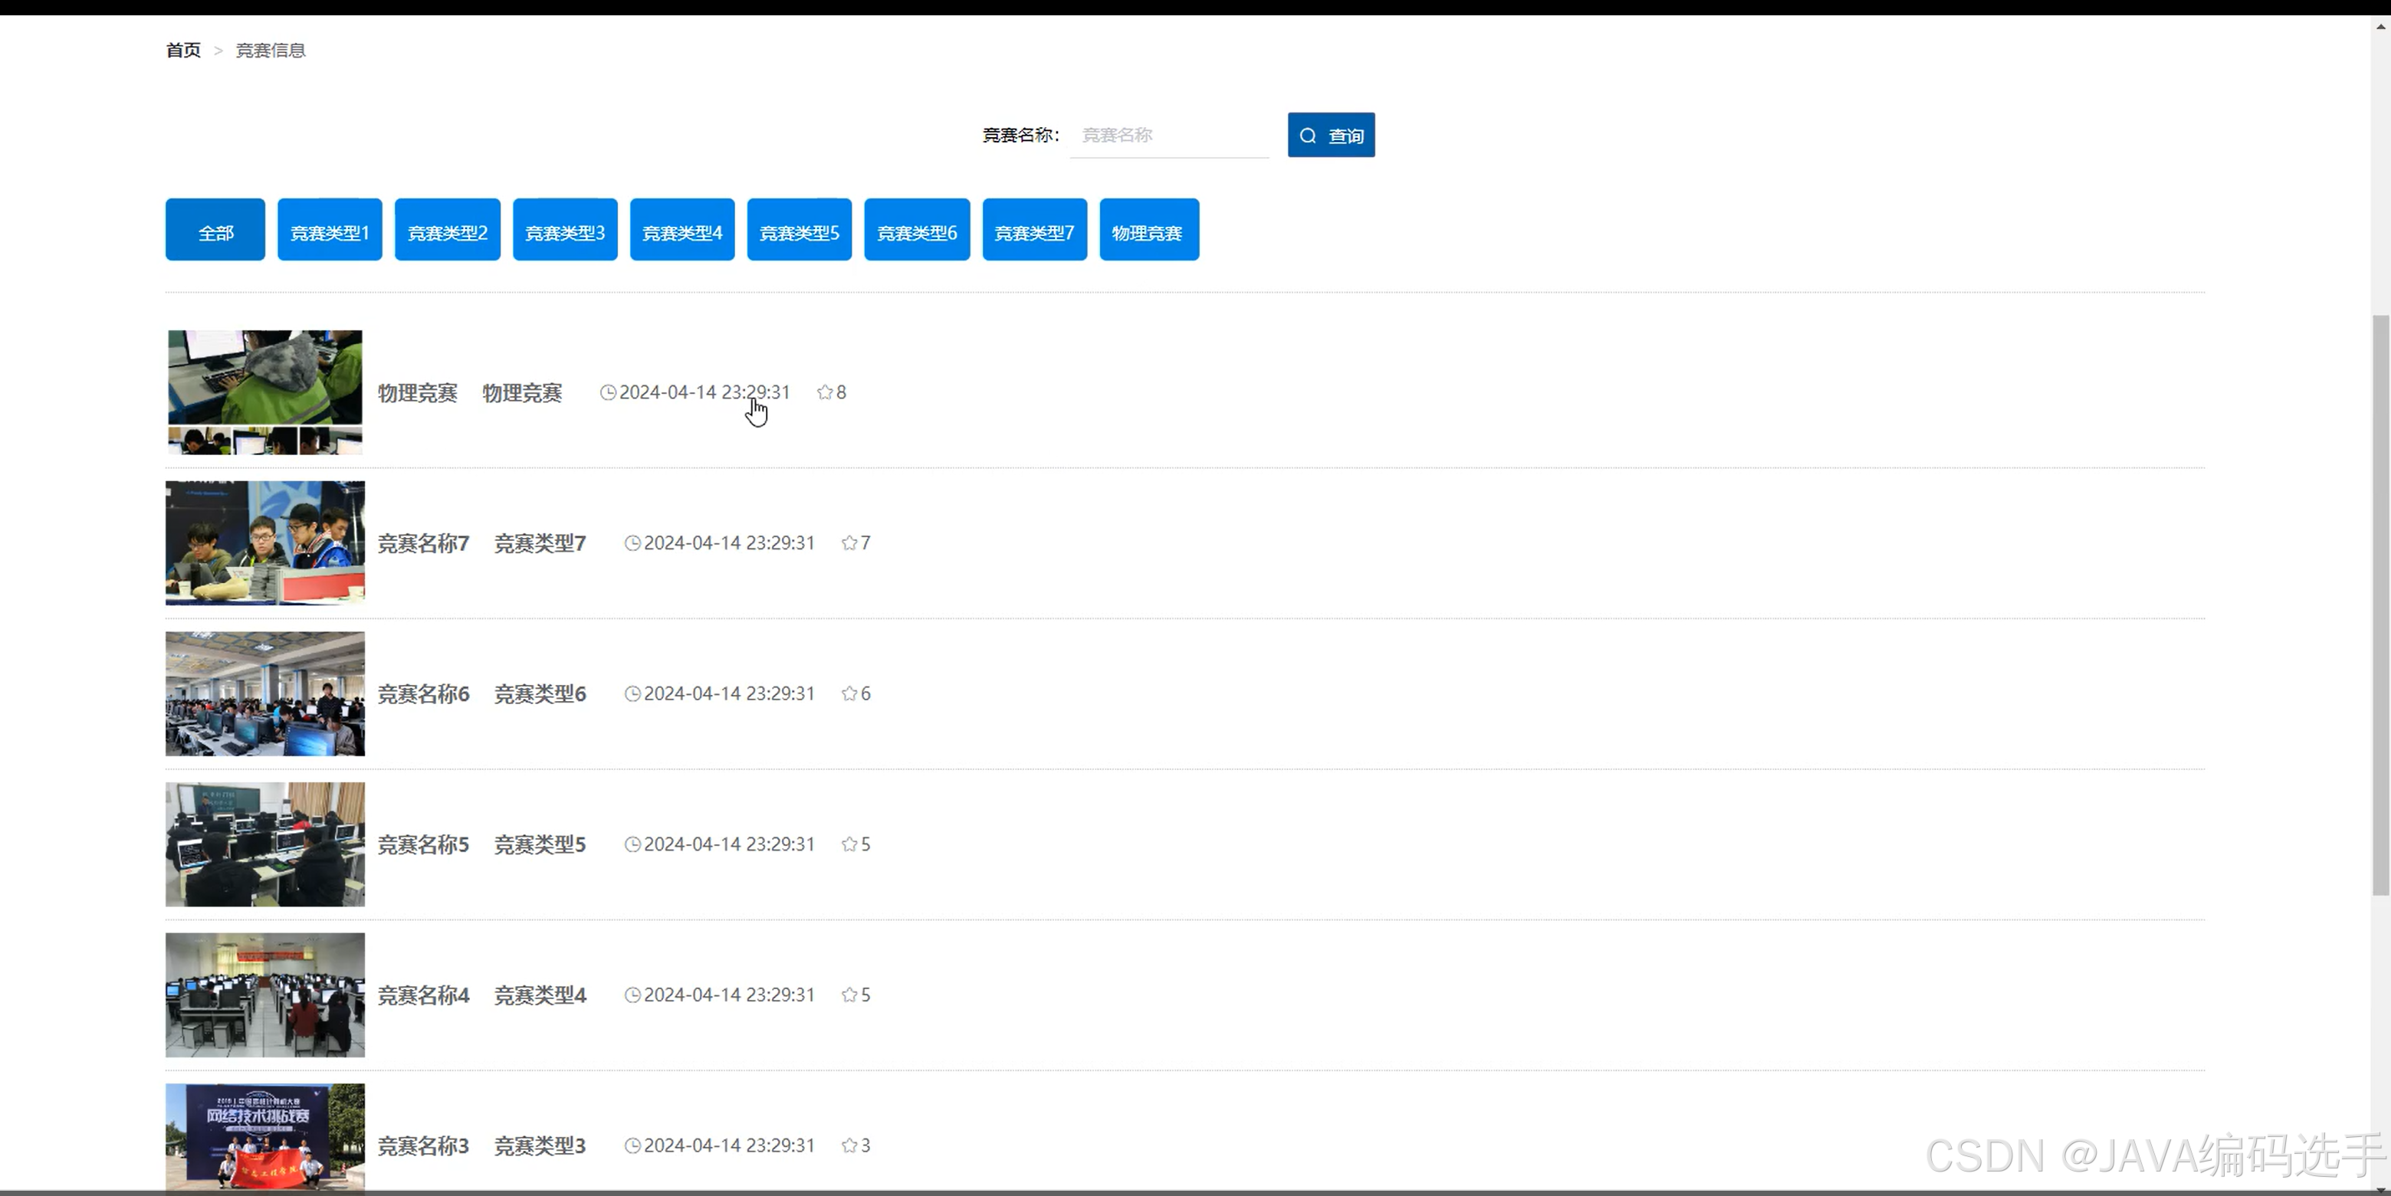Click the star icon next to 竞赛名称6
Screen dimensions: 2391x1196
tap(849, 694)
